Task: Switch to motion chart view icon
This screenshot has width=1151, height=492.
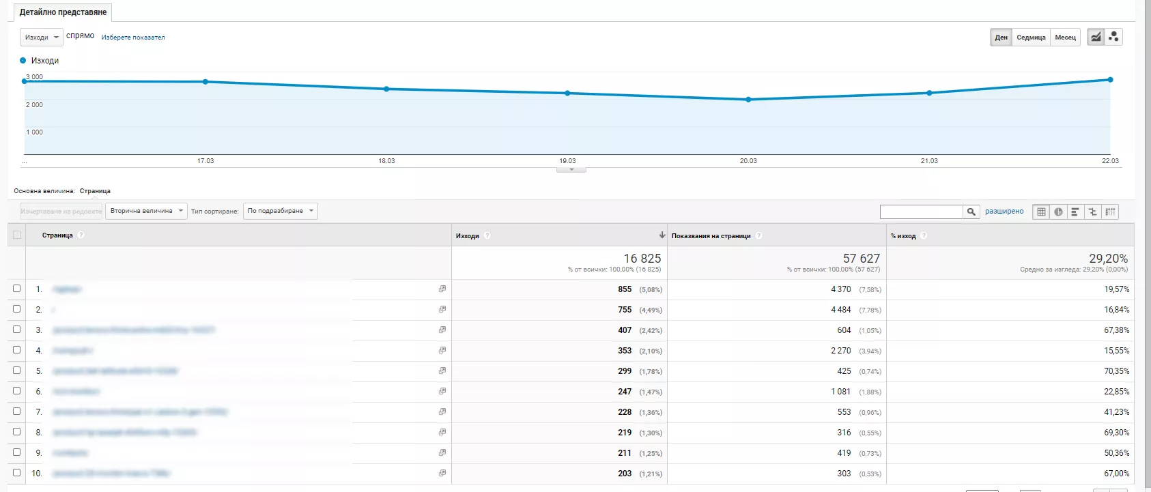Action: 1113,37
